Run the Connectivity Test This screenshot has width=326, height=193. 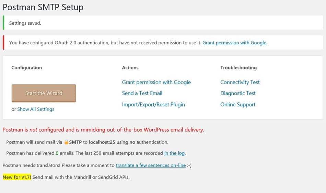(x=240, y=82)
